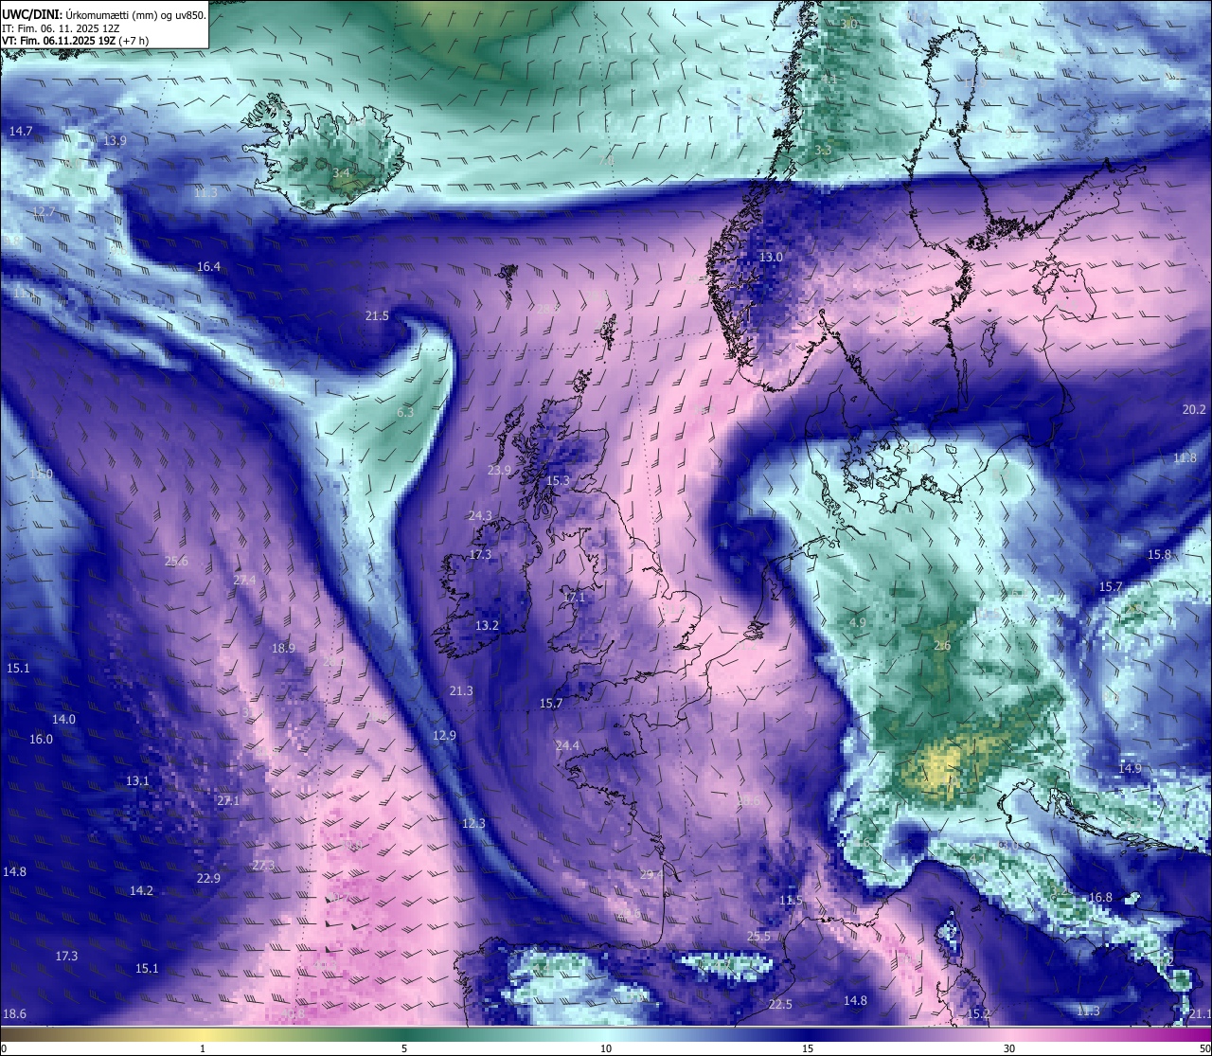
Task: Click the map value '3.3' over Scandinavia
Action: click(824, 150)
